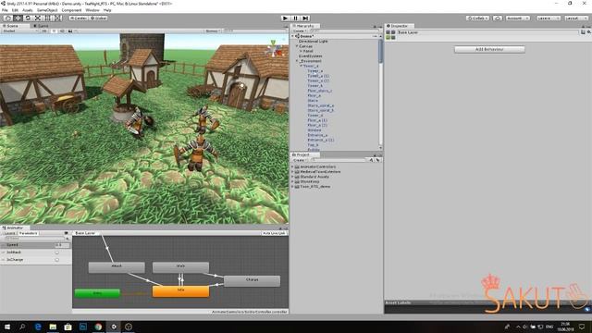Select the orange Idle state node
592x333 pixels.
181,290
